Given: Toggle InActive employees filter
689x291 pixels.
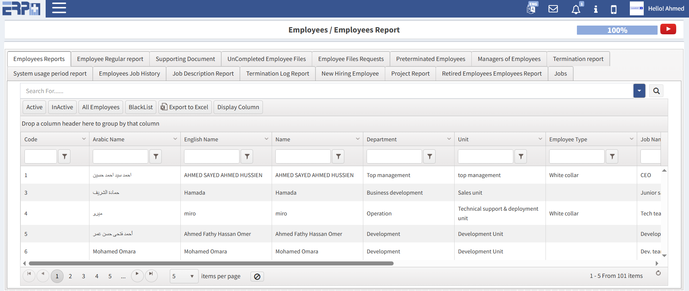Looking at the screenshot, I should pyautogui.click(x=62, y=107).
